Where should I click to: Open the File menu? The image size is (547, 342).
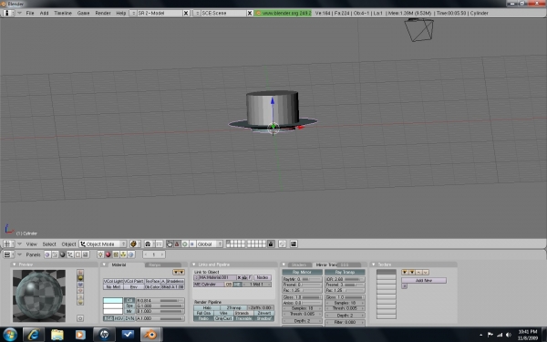tap(30, 13)
